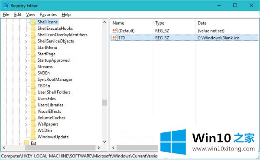Select the User Shell Folders key
Viewport: 260px width, 160px height.
click(54, 93)
